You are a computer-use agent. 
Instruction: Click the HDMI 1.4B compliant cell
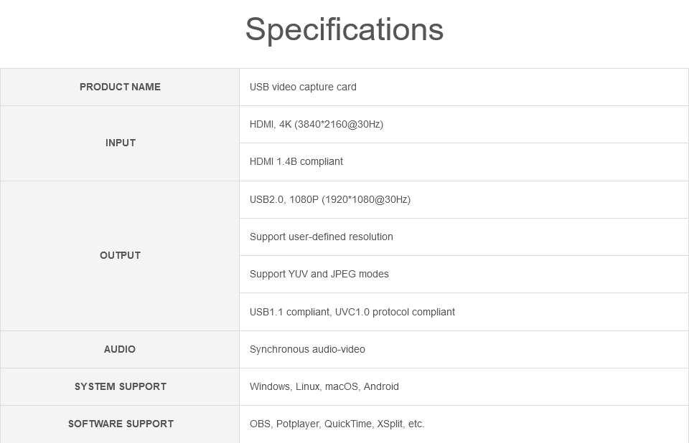(464, 161)
